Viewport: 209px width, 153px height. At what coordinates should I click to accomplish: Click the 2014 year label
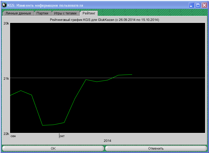107,141
